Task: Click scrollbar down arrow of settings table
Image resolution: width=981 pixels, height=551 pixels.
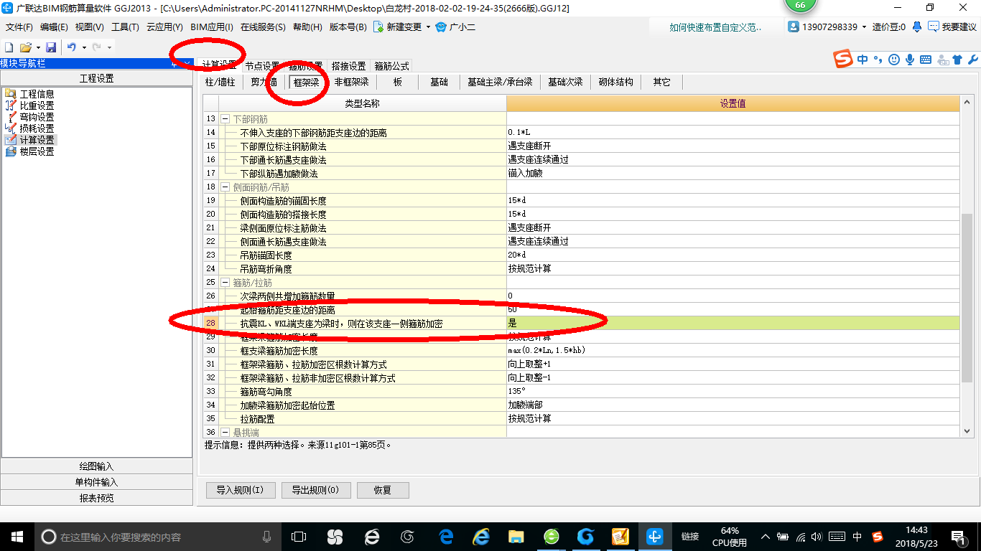Action: point(967,431)
